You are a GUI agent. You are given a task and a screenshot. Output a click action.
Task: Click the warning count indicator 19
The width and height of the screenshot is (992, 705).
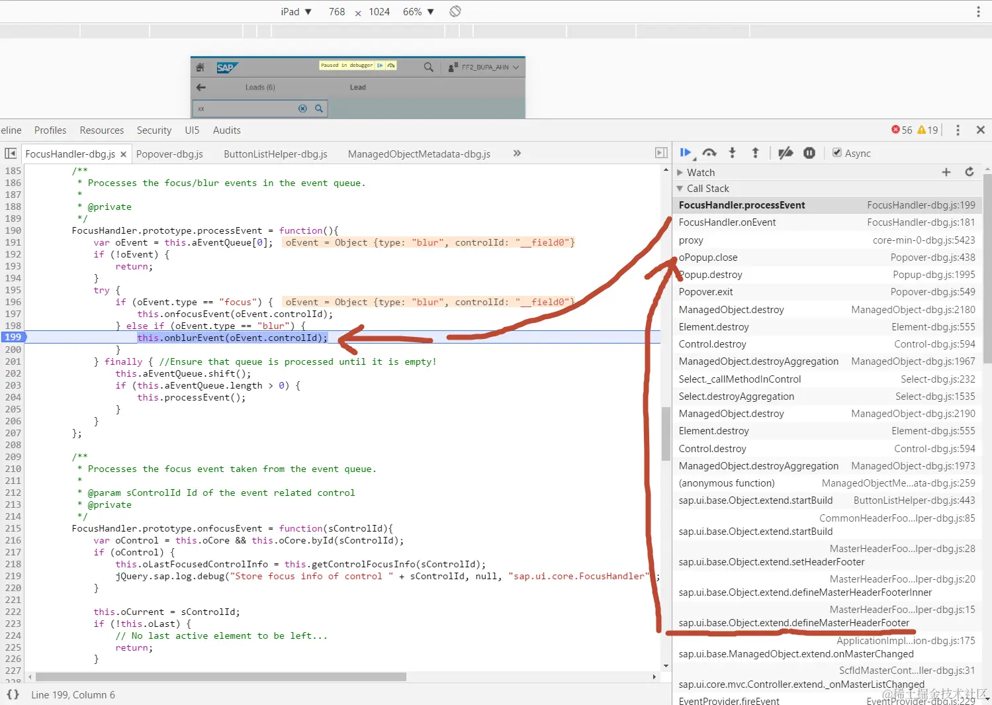tap(928, 130)
